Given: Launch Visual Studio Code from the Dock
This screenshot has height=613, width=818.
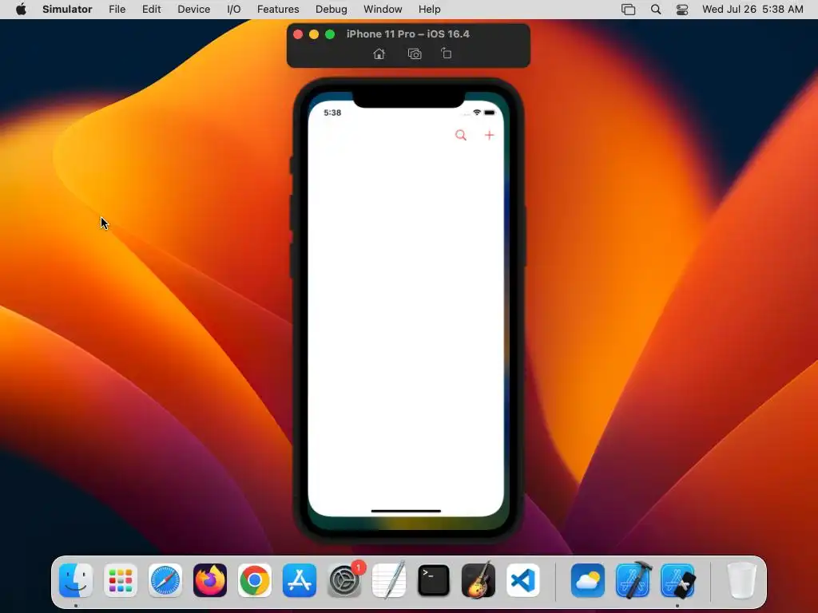Looking at the screenshot, I should [x=523, y=580].
